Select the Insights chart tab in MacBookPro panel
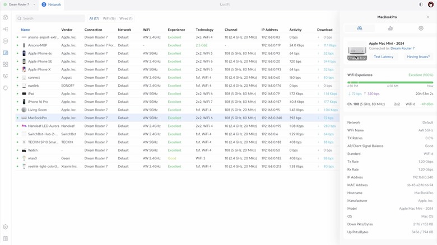This screenshot has height=245, width=437. click(x=390, y=28)
